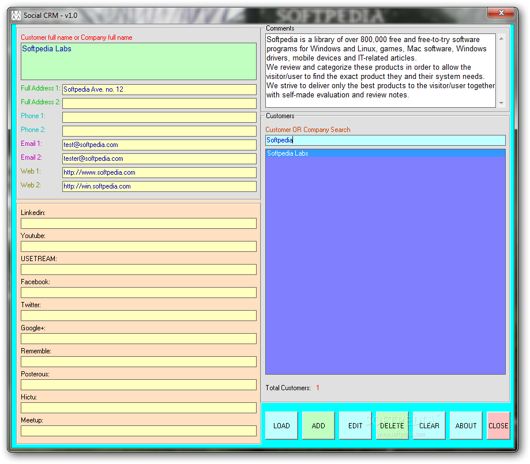Click the Customer OR Company Search label
The height and width of the screenshot is (464, 530).
pos(307,130)
